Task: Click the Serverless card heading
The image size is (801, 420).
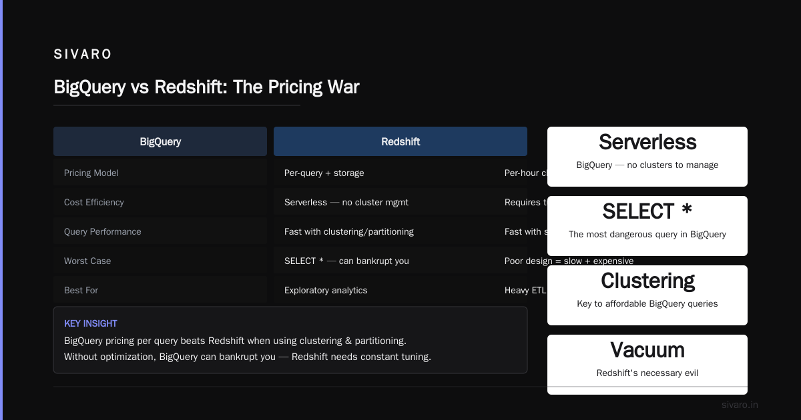Action: (647, 142)
